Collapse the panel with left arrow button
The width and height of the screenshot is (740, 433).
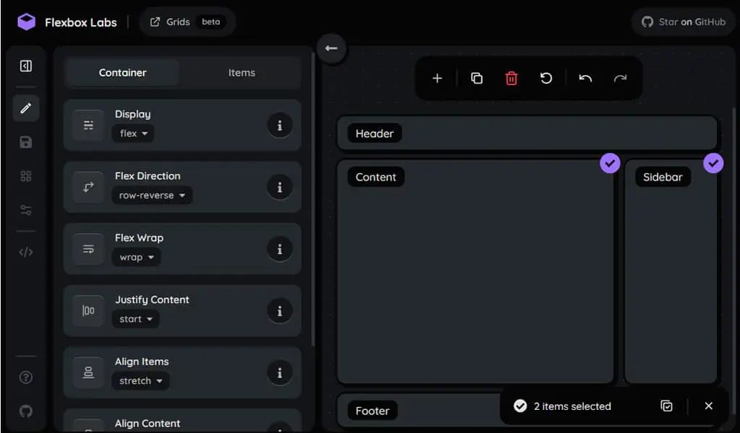(331, 48)
